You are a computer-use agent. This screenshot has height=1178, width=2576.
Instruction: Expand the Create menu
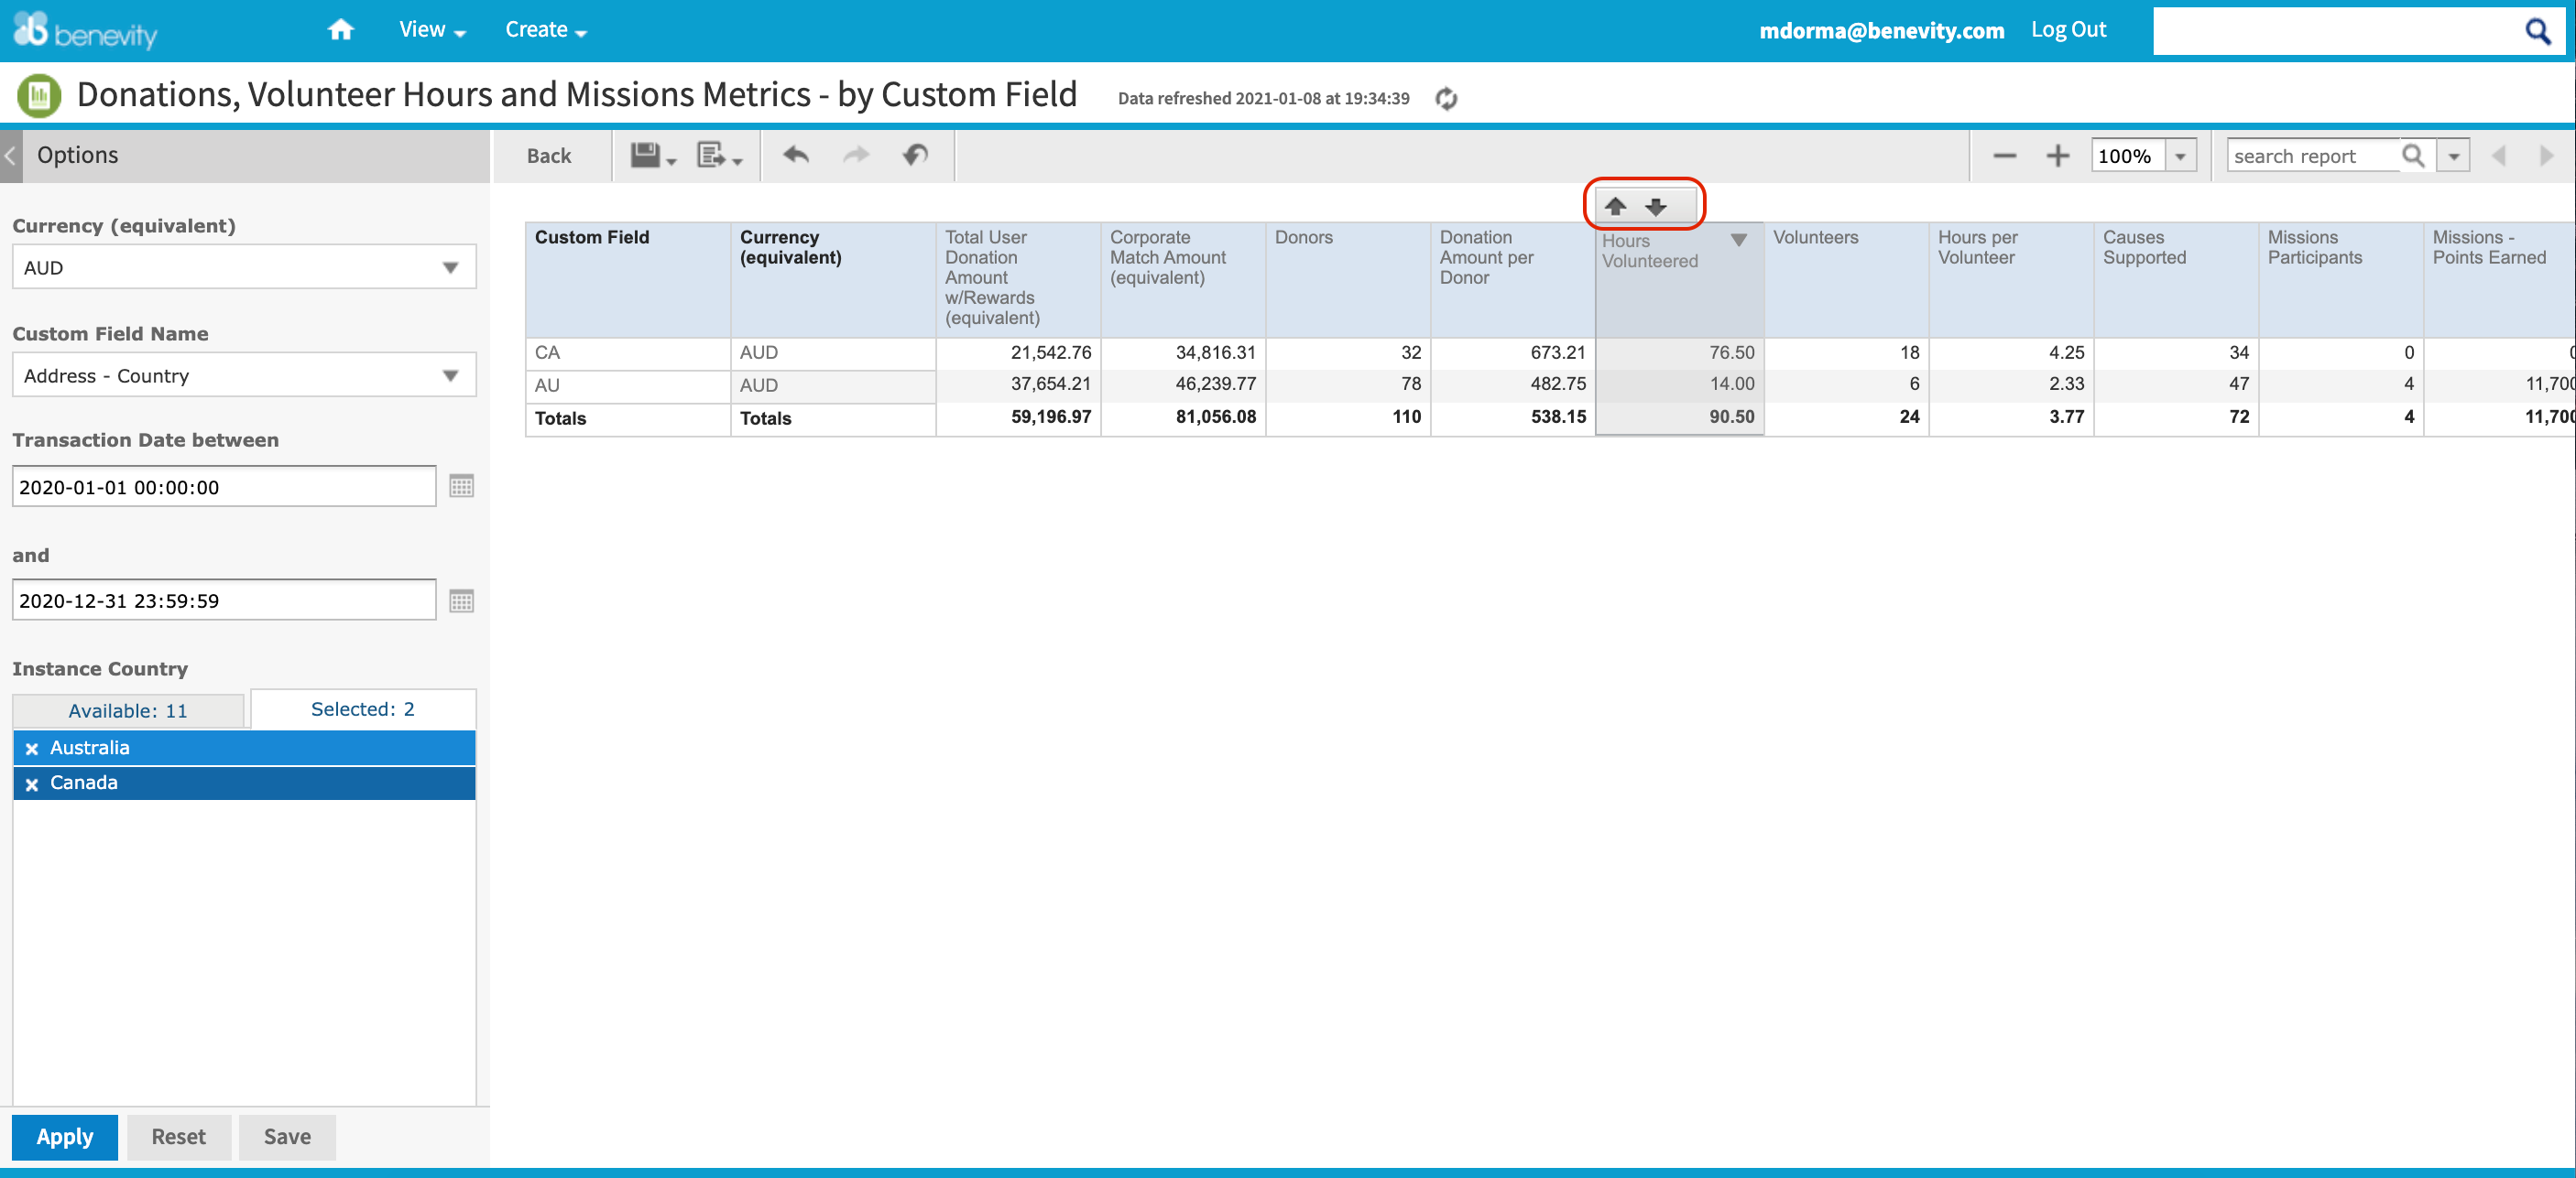click(546, 30)
